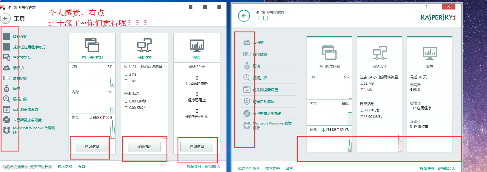Click 详细信息 button under 报告
Viewport: 487px width, 172px height.
point(197,146)
